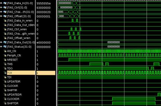
Task: Select the JTAG_Data_Out_rden signal name
Action: point(21,25)
